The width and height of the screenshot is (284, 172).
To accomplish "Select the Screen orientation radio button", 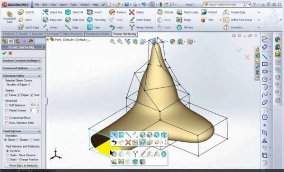I will tap(18, 140).
